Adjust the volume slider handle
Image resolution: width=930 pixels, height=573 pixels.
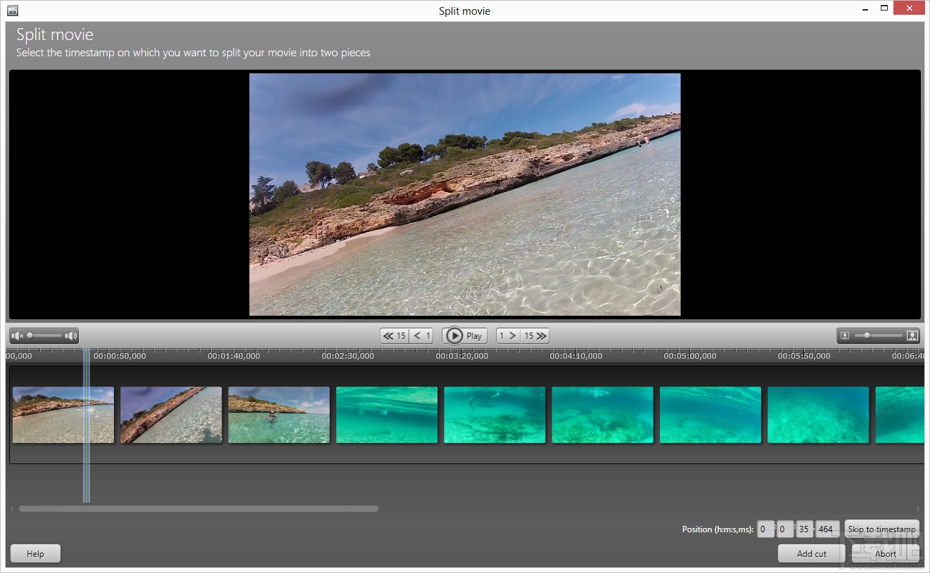click(x=30, y=336)
